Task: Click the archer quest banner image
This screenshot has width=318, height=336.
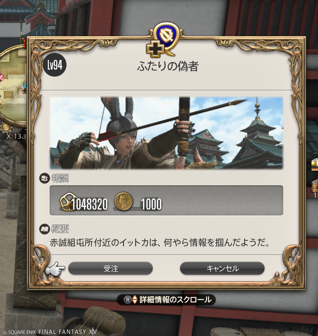Action: pos(166,133)
